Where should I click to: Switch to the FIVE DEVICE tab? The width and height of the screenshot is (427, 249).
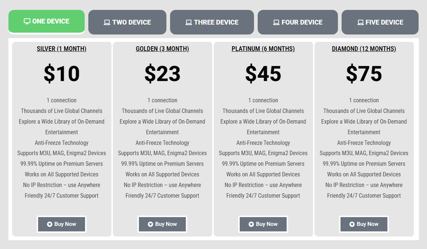[380, 22]
